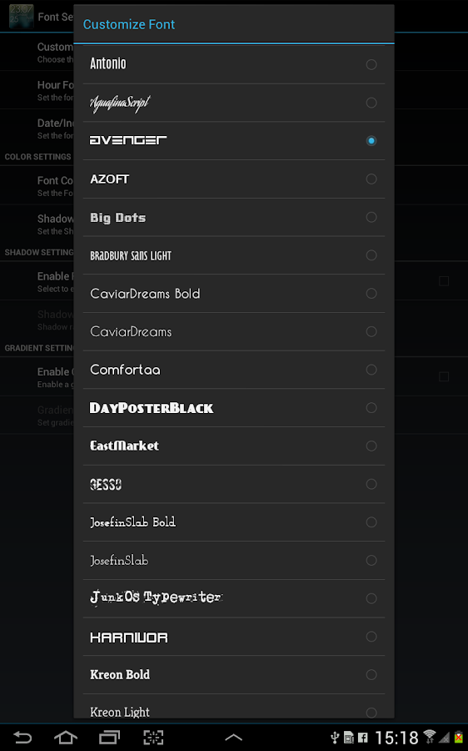Image resolution: width=468 pixels, height=751 pixels.
Task: Tap the Wi-Fi signal status icon
Action: coord(430,737)
